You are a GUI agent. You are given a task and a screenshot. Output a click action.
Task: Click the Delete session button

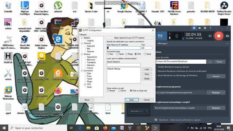click(x=147, y=79)
